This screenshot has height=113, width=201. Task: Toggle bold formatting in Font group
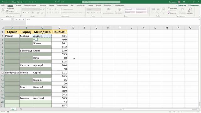pyautogui.click(x=23, y=13)
